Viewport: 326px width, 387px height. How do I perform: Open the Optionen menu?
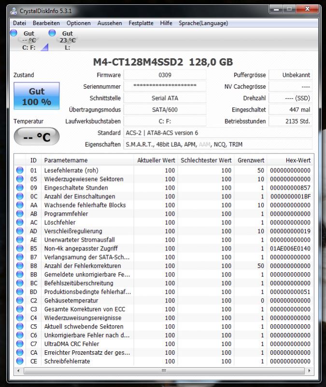[79, 23]
